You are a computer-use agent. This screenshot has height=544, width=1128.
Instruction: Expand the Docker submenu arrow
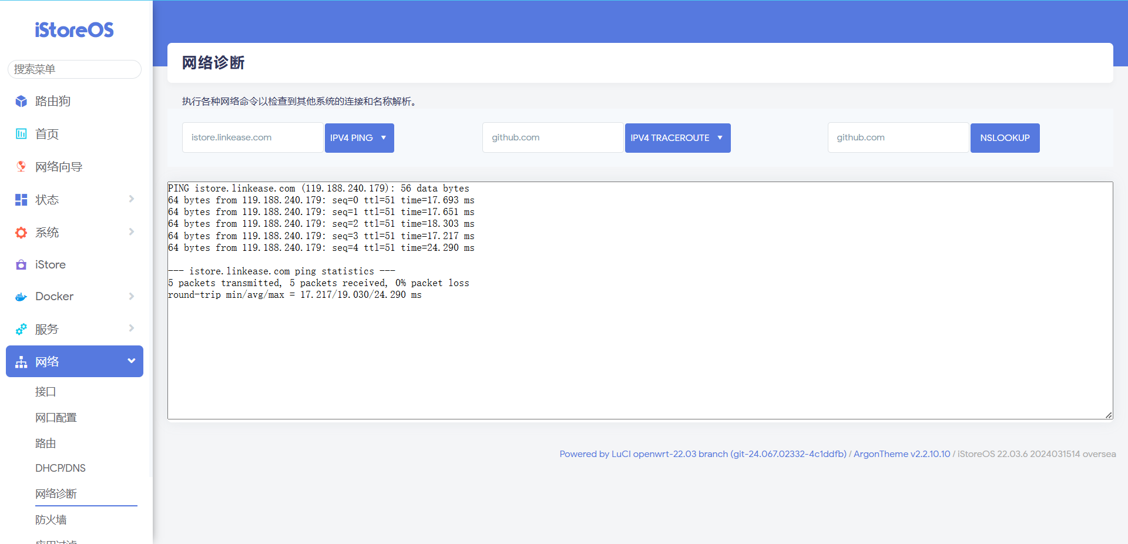[132, 296]
